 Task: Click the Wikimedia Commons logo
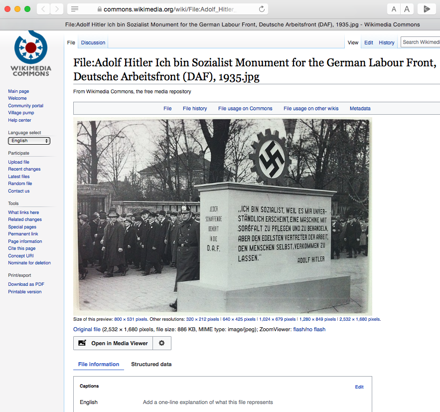(31, 53)
